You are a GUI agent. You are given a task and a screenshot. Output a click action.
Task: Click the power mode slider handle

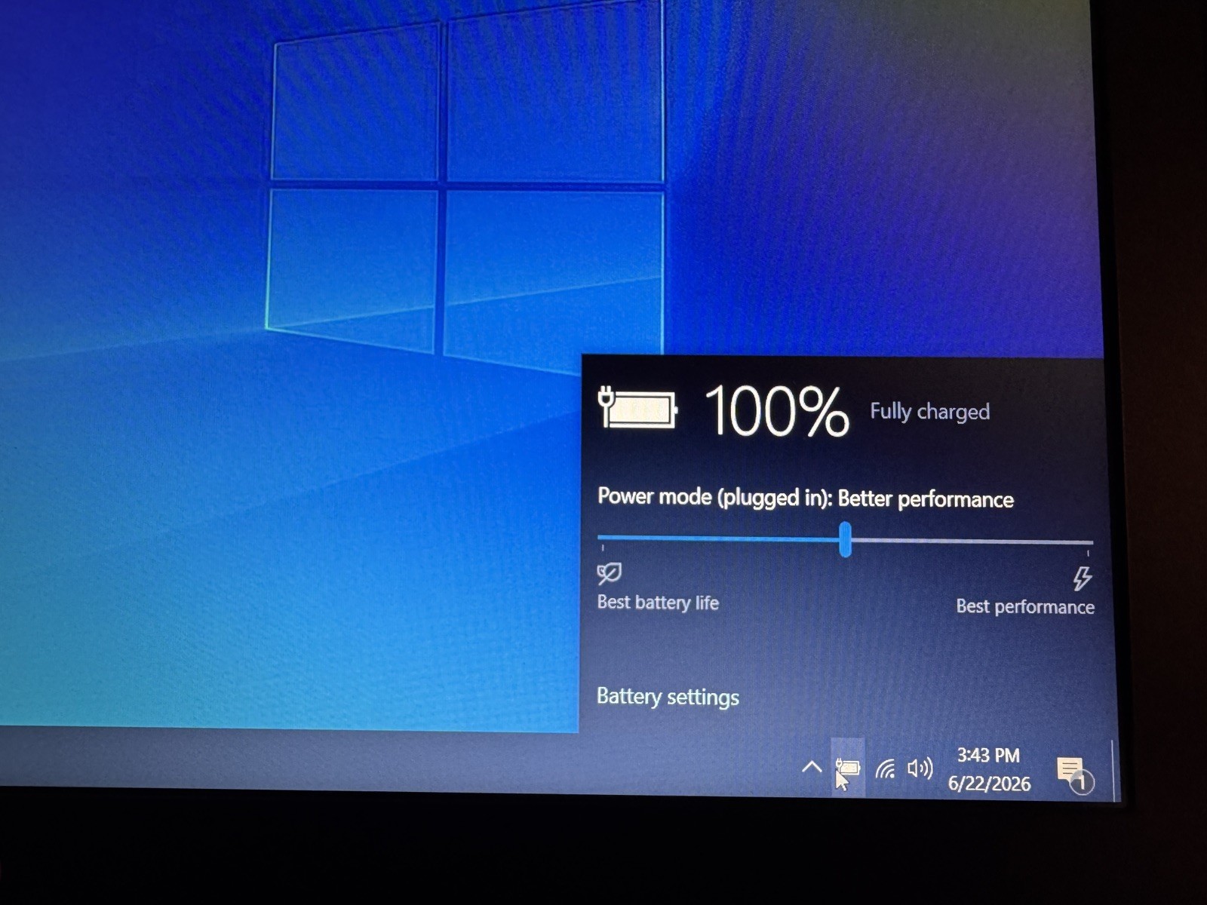[845, 539]
